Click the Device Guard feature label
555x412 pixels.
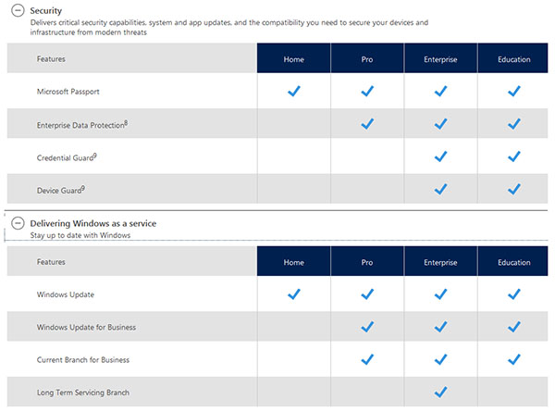(x=62, y=189)
